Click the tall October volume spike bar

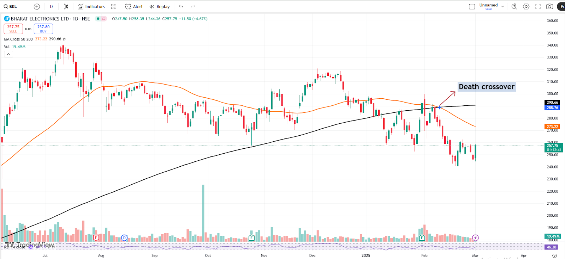pyautogui.click(x=203, y=213)
